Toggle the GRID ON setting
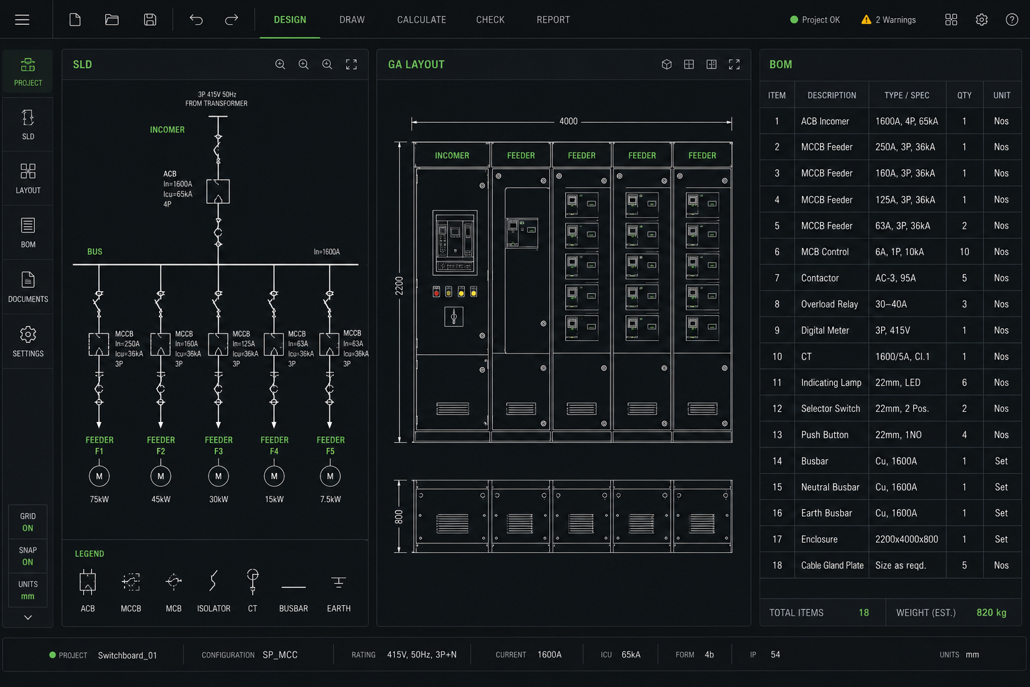 coord(27,522)
